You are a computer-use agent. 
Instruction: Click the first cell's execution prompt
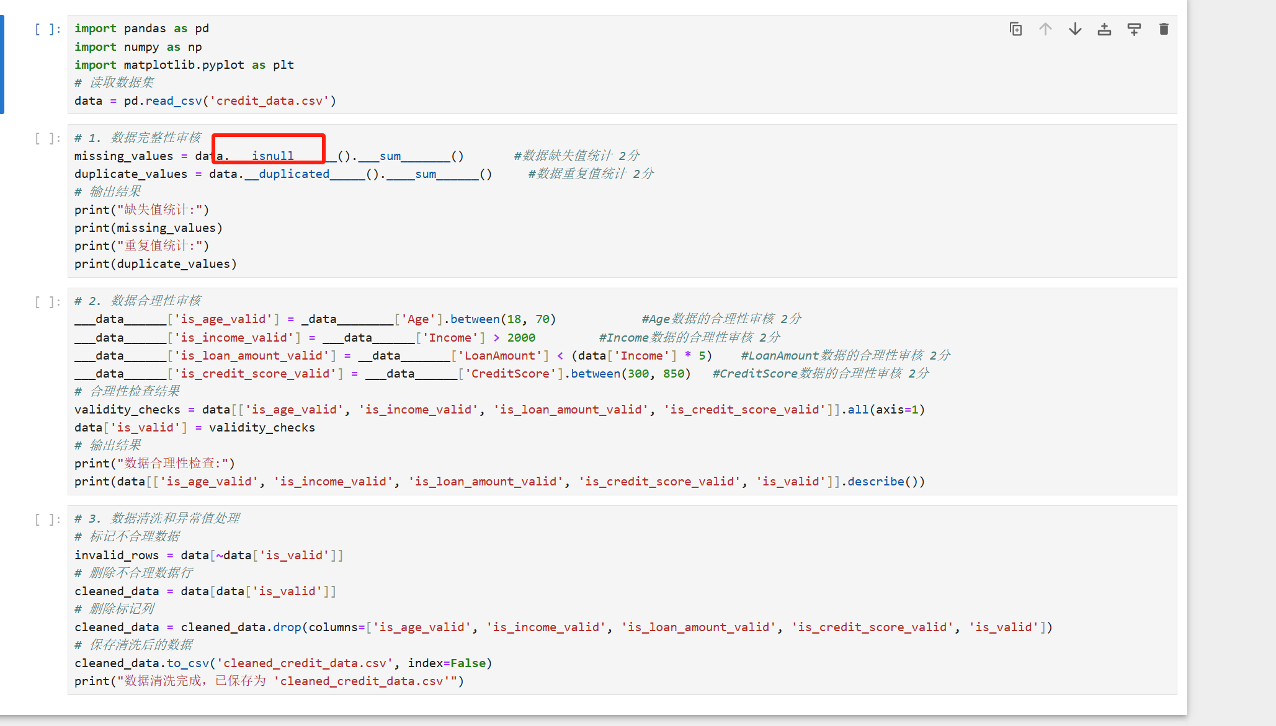(x=48, y=29)
